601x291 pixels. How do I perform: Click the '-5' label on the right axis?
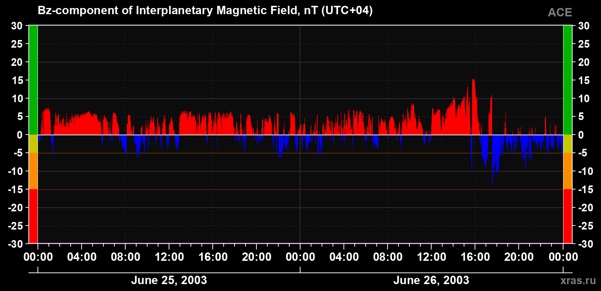[583, 153]
